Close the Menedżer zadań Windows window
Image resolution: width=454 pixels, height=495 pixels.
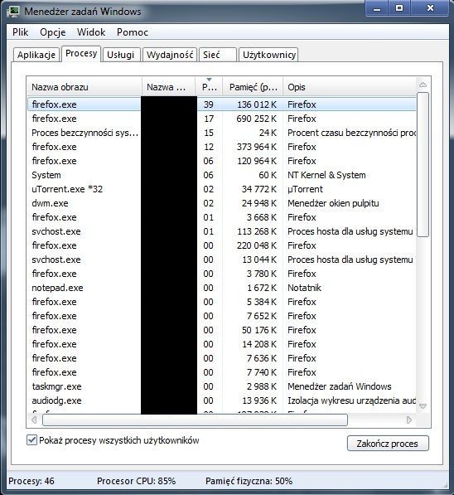(430, 8)
